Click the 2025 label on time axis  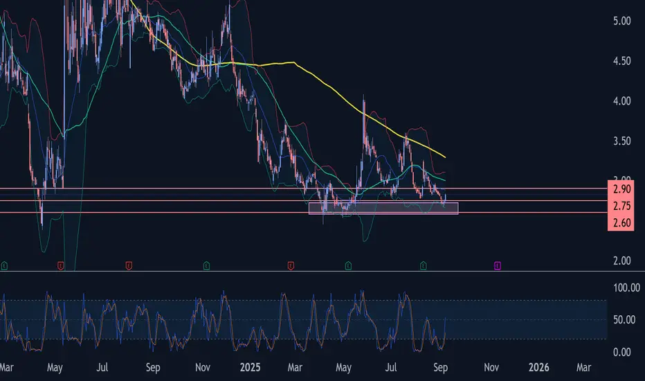coord(250,367)
